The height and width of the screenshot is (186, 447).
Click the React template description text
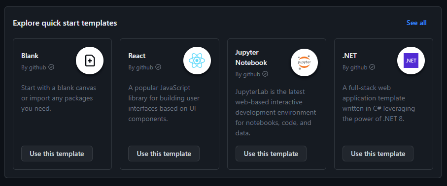164,103
